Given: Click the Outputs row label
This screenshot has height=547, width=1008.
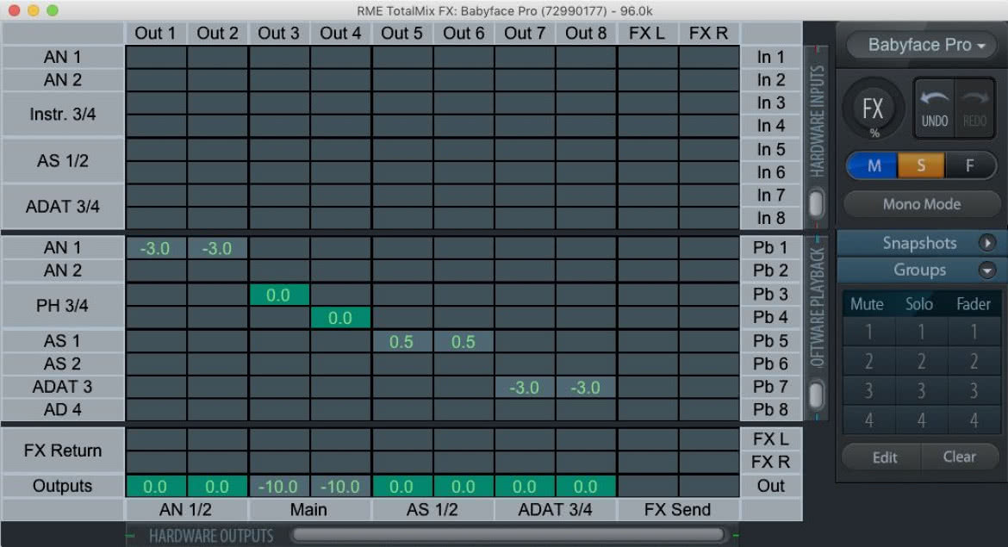Looking at the screenshot, I should point(62,486).
